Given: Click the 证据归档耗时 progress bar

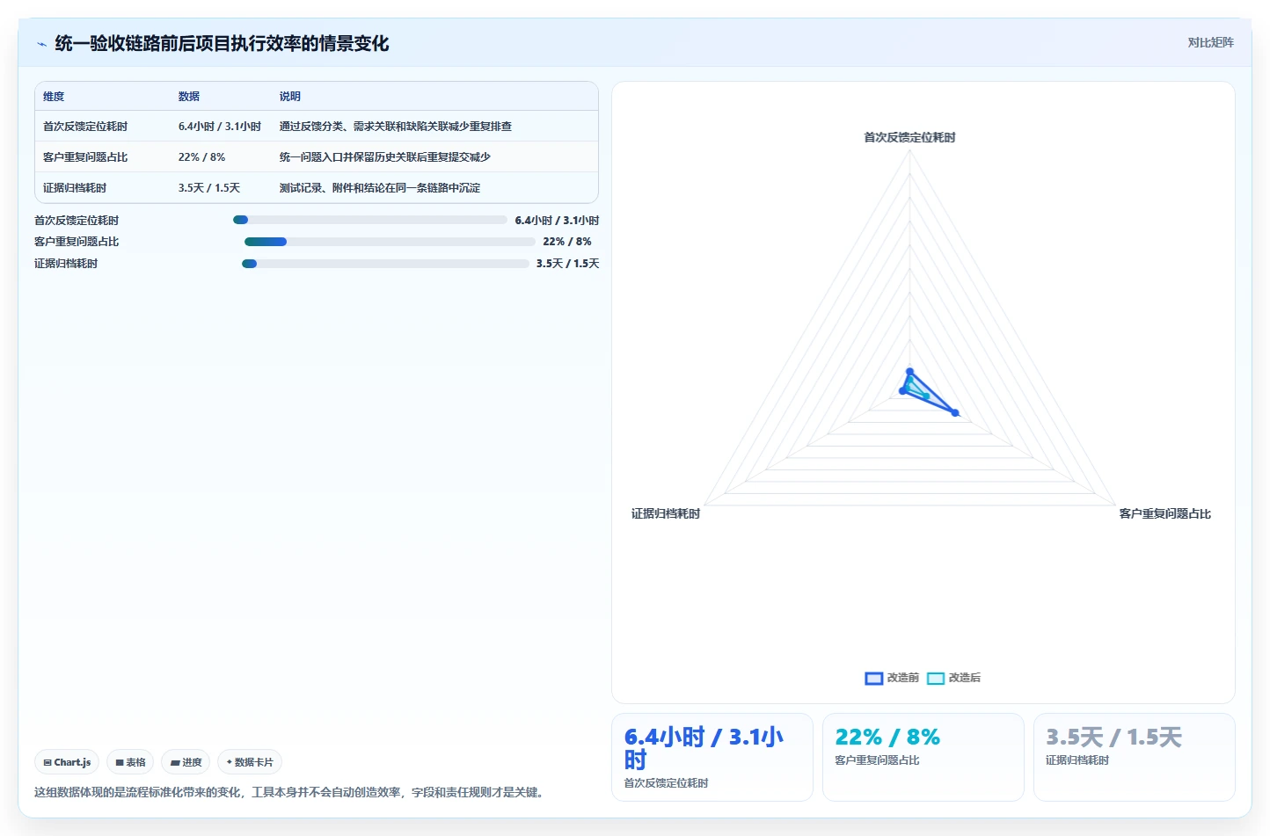Looking at the screenshot, I should [385, 264].
